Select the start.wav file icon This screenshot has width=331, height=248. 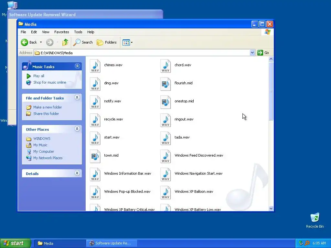(x=95, y=139)
